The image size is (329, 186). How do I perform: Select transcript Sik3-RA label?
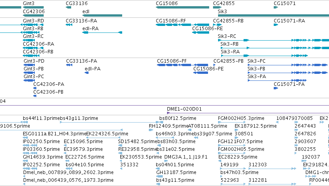click(230, 52)
